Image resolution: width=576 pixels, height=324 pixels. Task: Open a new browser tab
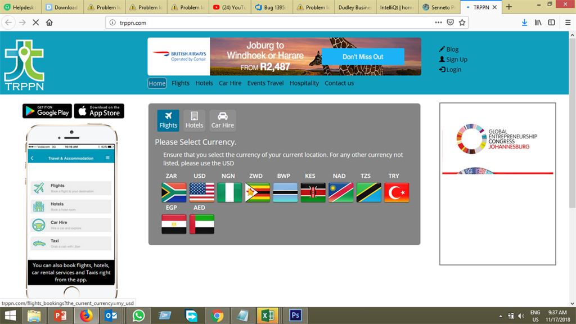(x=508, y=7)
